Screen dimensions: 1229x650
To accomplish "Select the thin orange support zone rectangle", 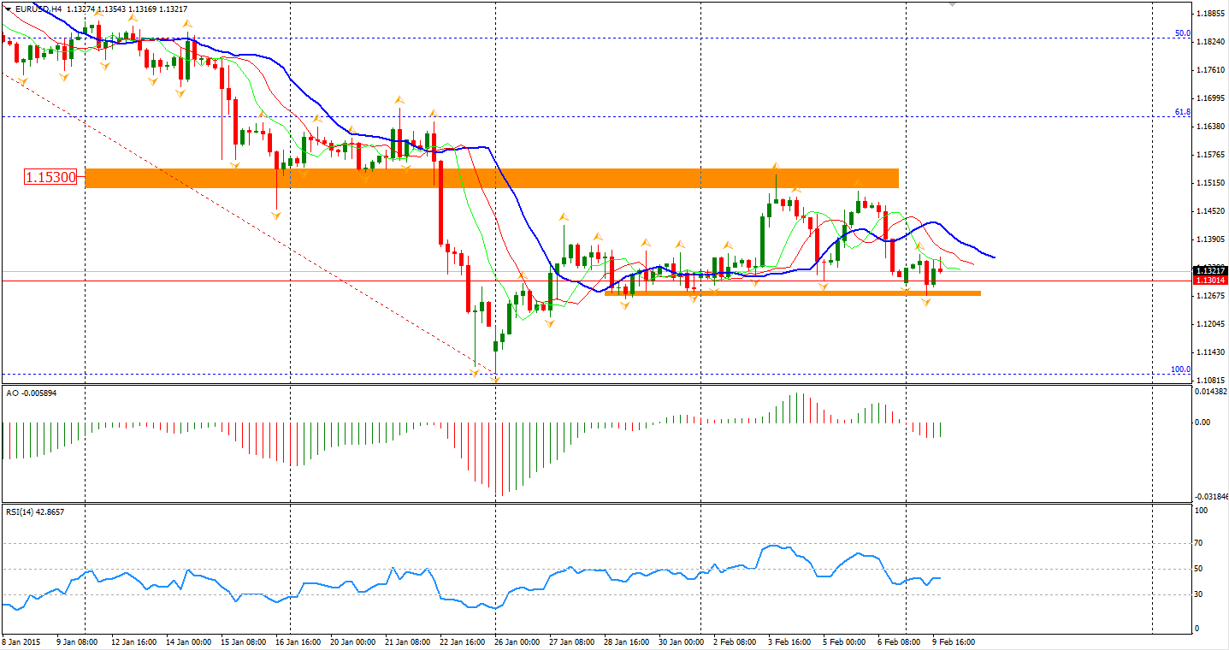I will tap(793, 293).
